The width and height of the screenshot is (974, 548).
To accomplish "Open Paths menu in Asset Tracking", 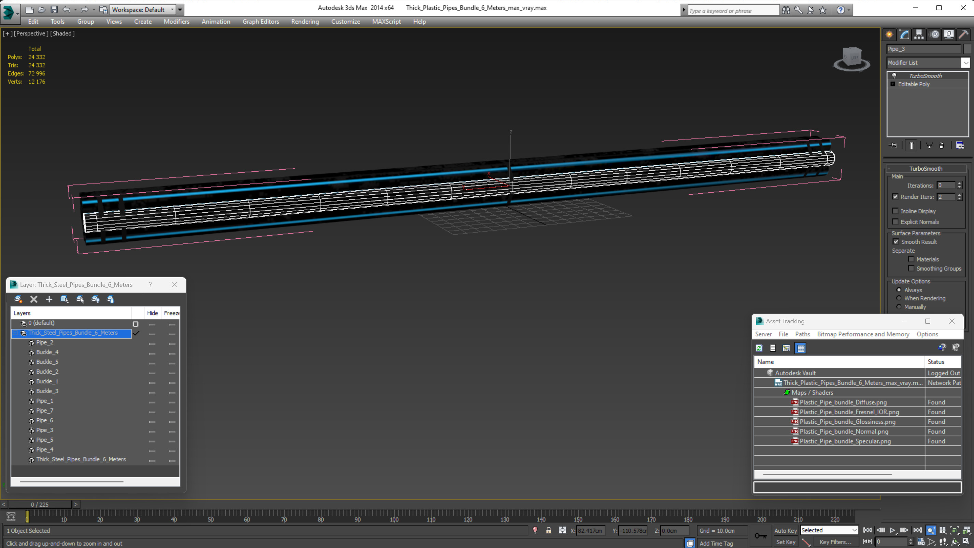I will [802, 334].
